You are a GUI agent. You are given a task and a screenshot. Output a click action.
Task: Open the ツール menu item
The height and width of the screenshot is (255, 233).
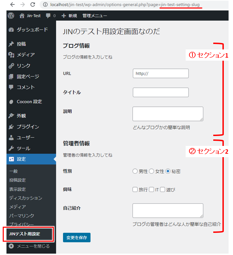click(24, 148)
